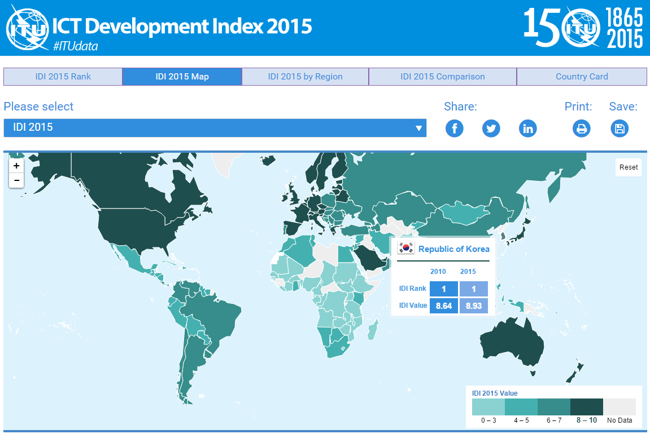This screenshot has width=650, height=434.
Task: Zoom into the map with plus button
Action: pyautogui.click(x=16, y=165)
